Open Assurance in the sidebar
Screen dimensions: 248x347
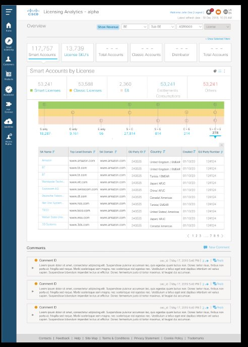(9, 91)
